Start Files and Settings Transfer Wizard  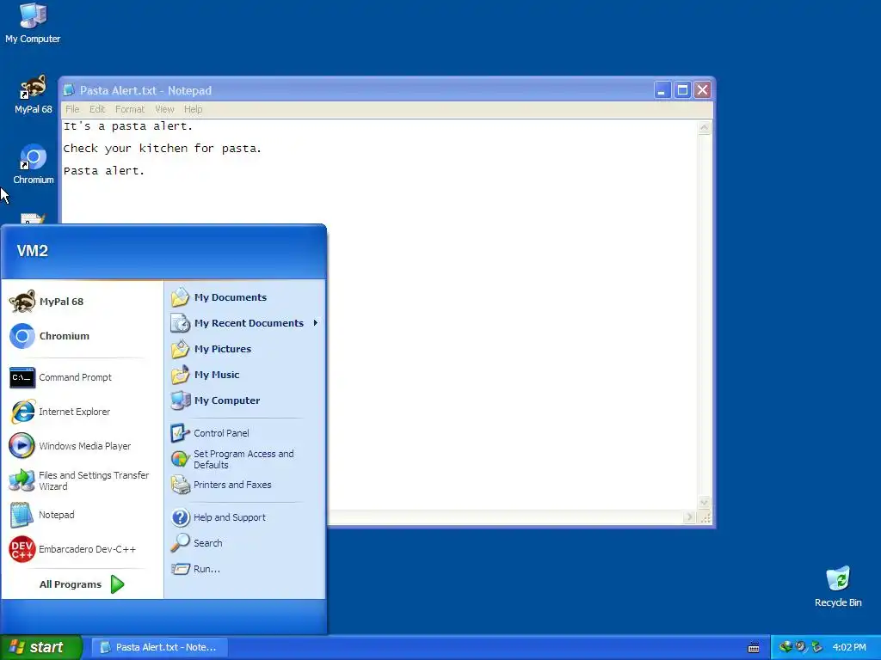[x=83, y=481]
